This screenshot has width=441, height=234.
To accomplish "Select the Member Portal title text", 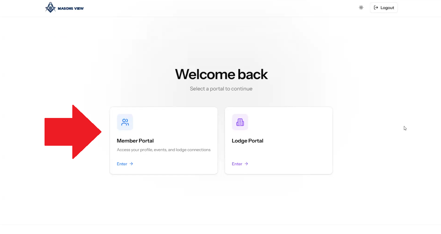I will coord(135,141).
